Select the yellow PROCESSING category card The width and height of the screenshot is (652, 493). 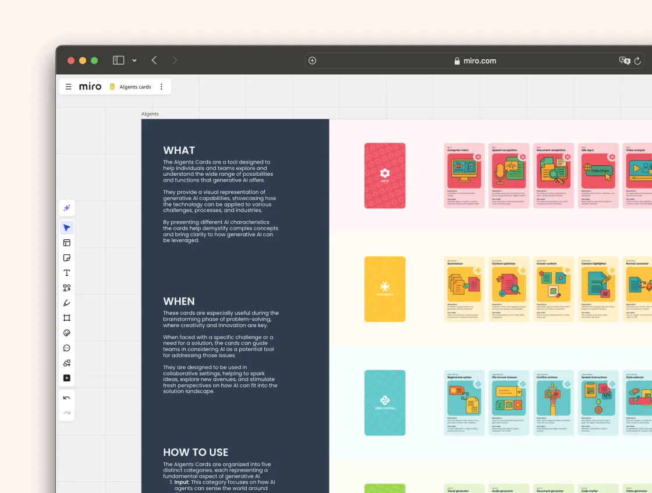[385, 289]
